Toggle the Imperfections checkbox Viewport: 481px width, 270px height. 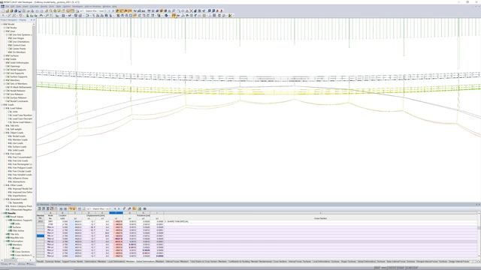[x=9, y=196]
